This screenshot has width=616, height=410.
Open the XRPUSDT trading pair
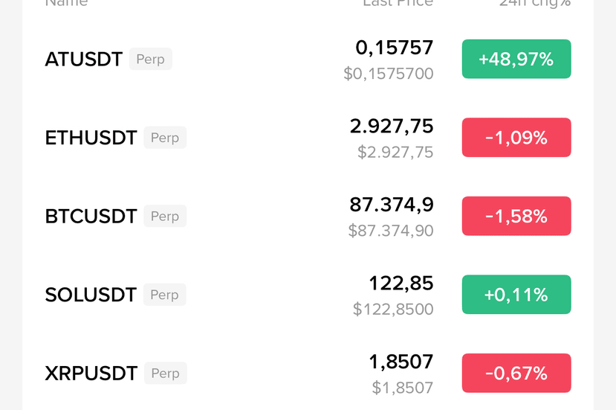91,373
